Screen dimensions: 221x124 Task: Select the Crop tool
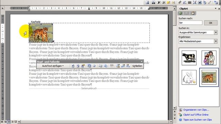(180, 2)
